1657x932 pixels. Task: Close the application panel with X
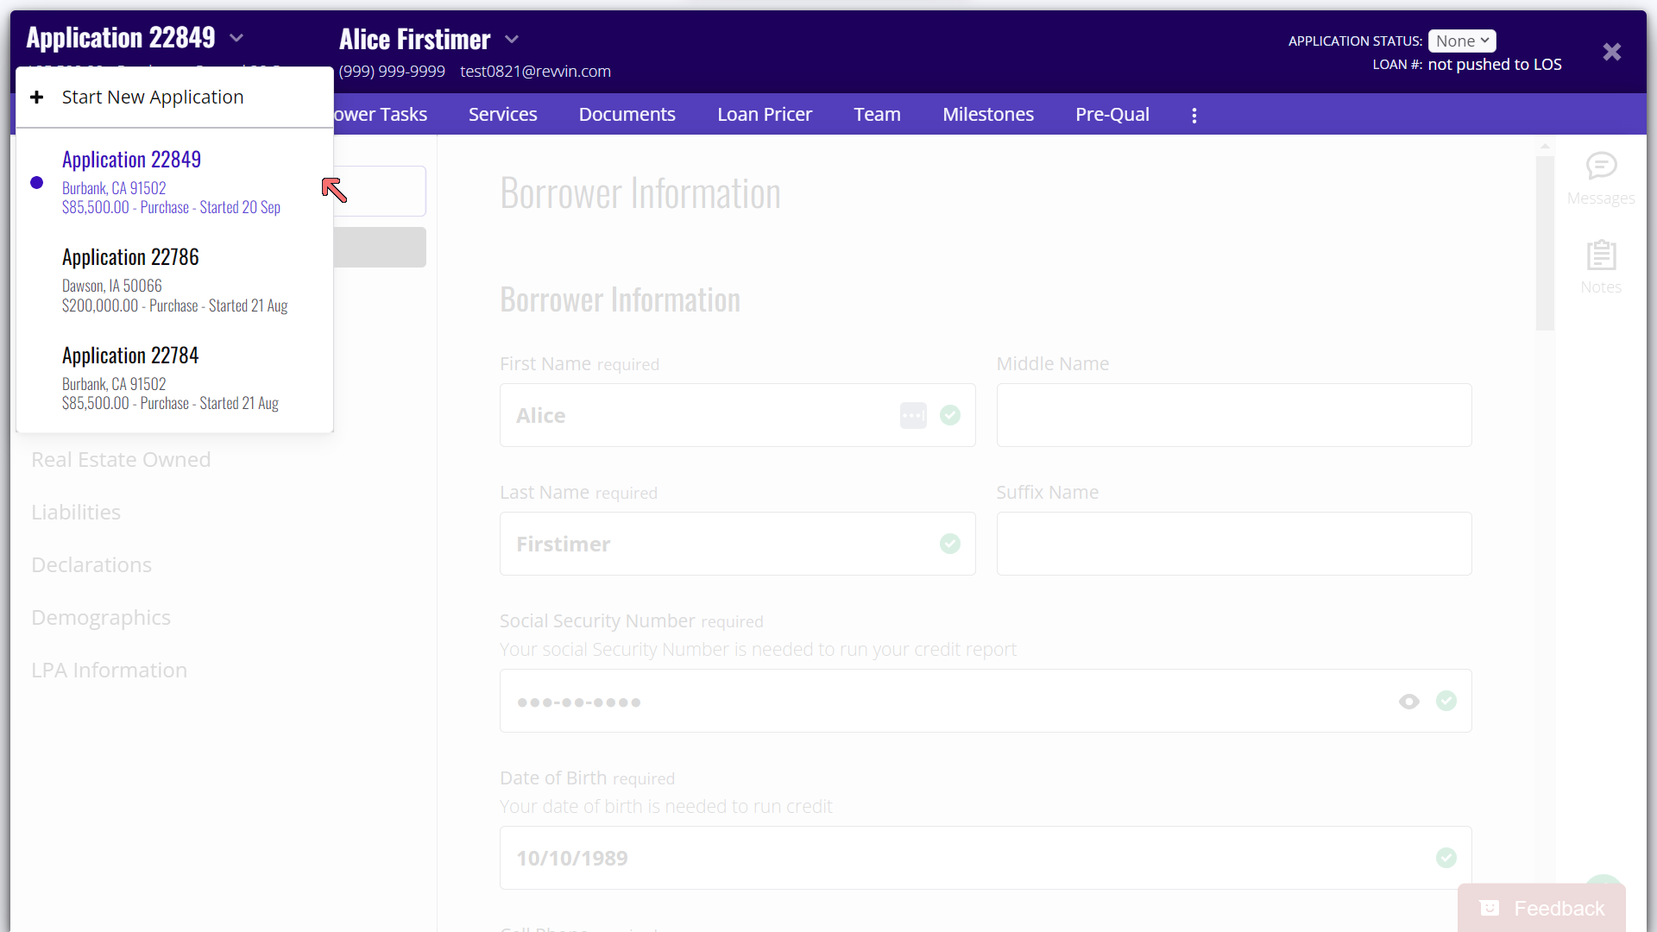click(1611, 52)
